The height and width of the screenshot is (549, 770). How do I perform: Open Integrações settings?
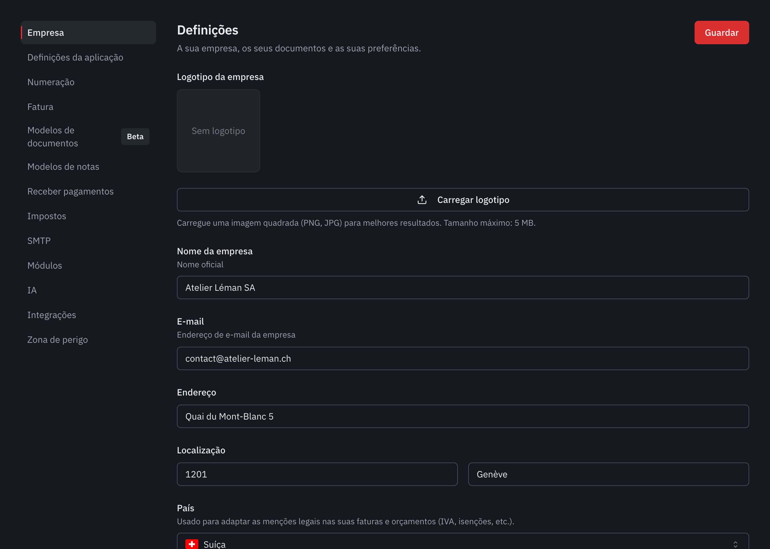coord(88,315)
